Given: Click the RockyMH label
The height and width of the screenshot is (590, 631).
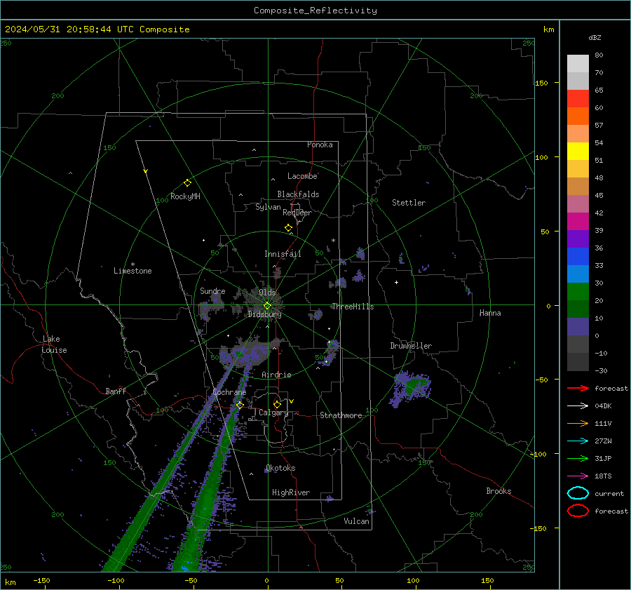Looking at the screenshot, I should pos(185,196).
